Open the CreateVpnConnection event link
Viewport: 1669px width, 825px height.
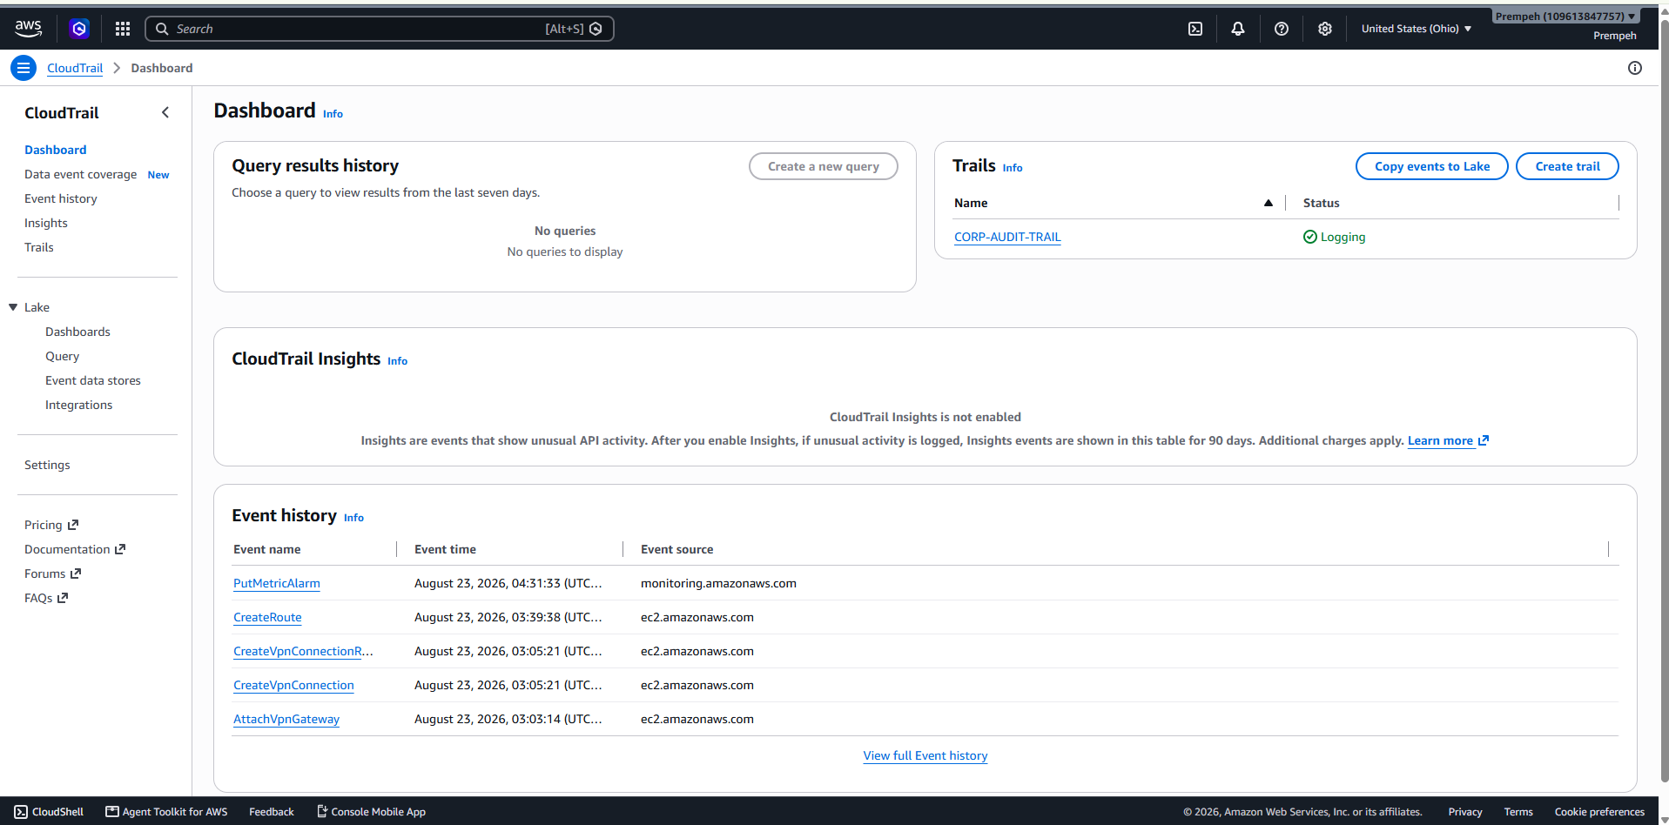[293, 685]
